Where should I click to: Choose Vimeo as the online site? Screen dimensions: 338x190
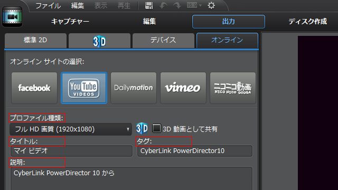183,88
